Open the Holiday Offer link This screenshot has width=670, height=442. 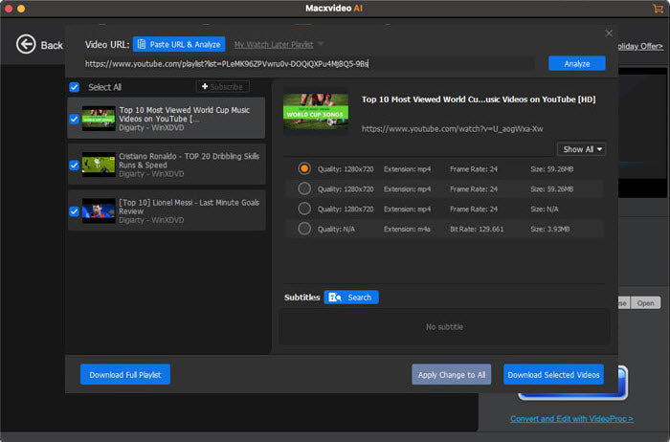(x=640, y=46)
